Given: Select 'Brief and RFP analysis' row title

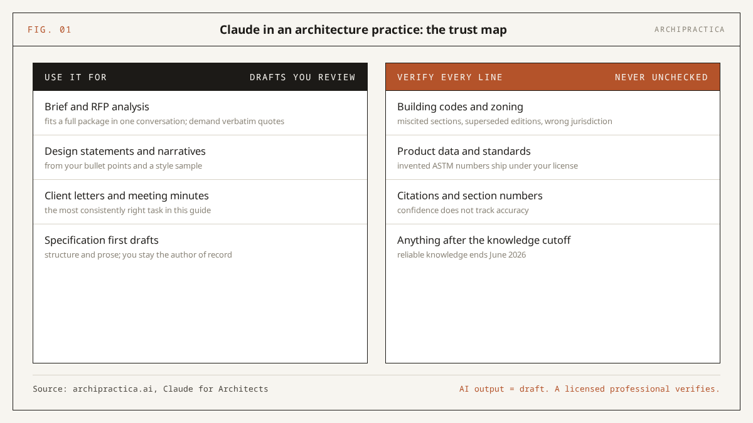Looking at the screenshot, I should (97, 107).
